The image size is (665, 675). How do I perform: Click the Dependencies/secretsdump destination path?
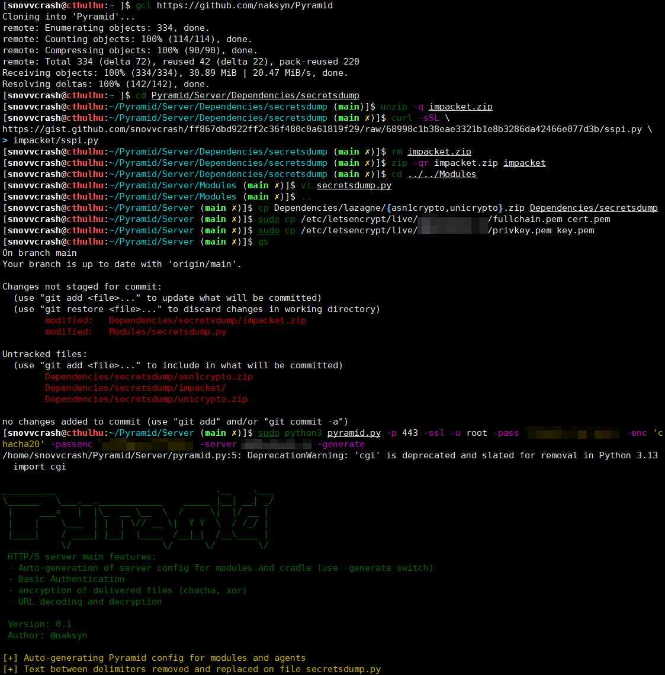pos(593,207)
